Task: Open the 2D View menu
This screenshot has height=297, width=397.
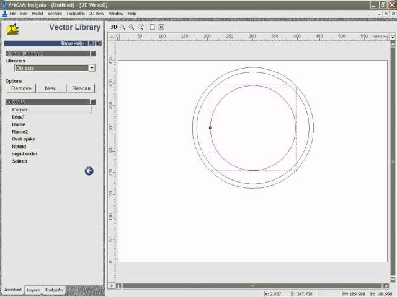Action: (97, 14)
